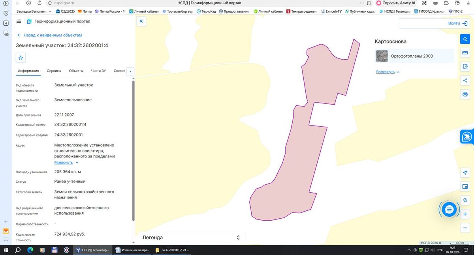Clear the map selection with the eraser tool
This screenshot has width=474, height=255.
465,39
